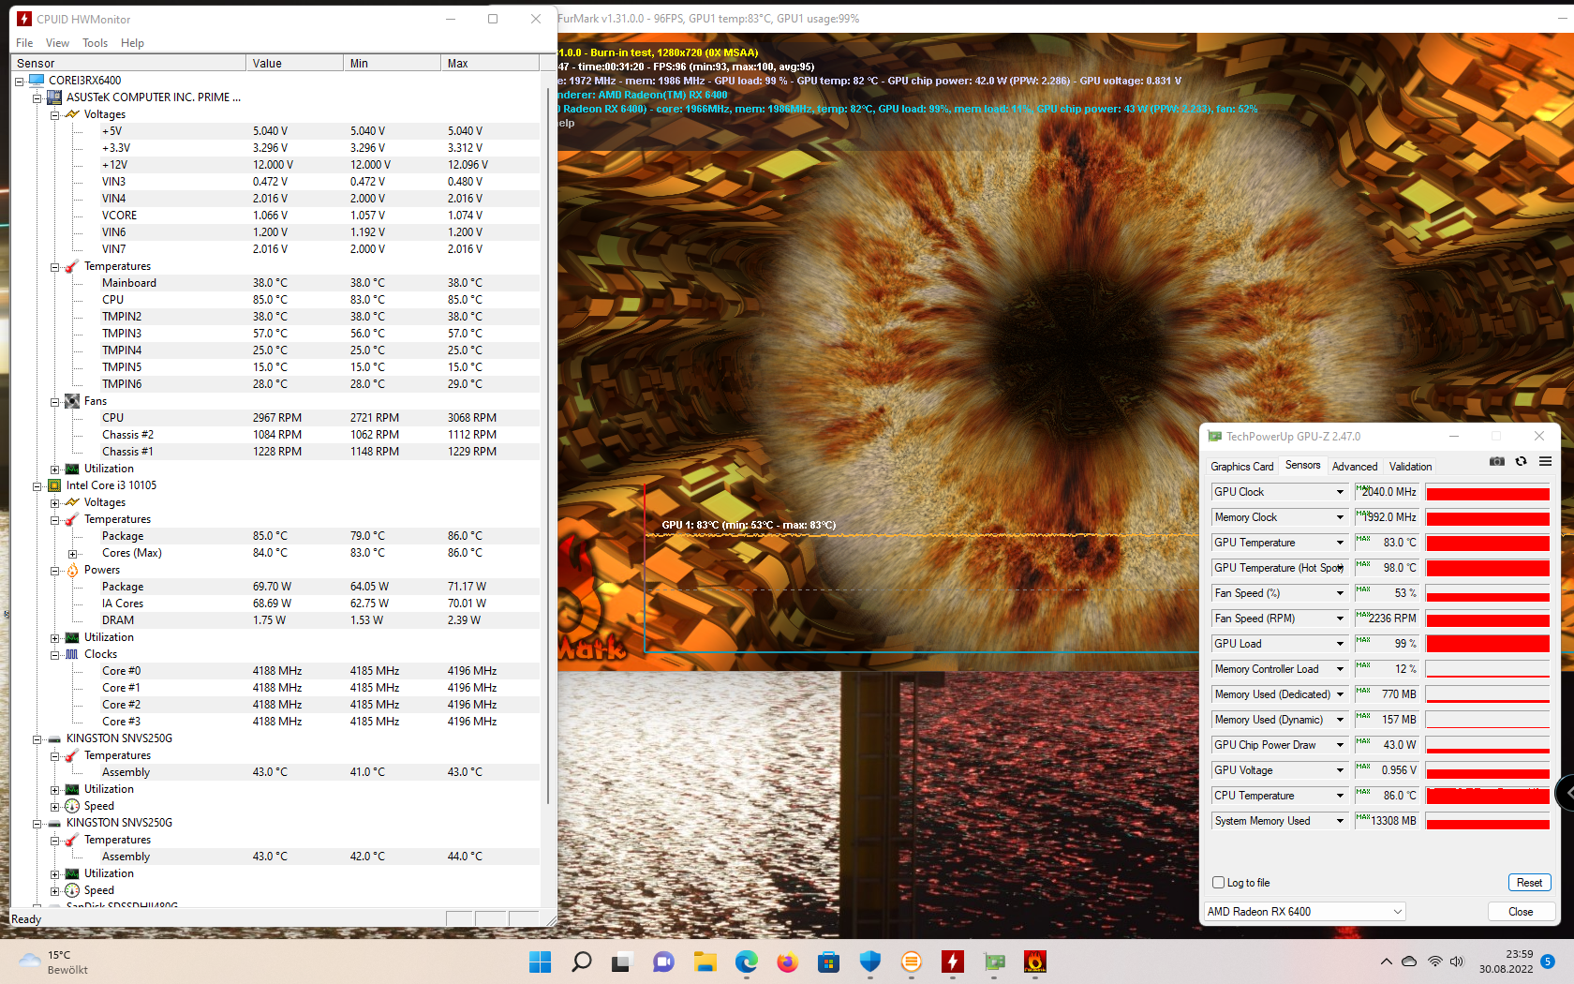Launch Microsoft Edge from the taskbar
This screenshot has width=1574, height=984.
point(746,962)
